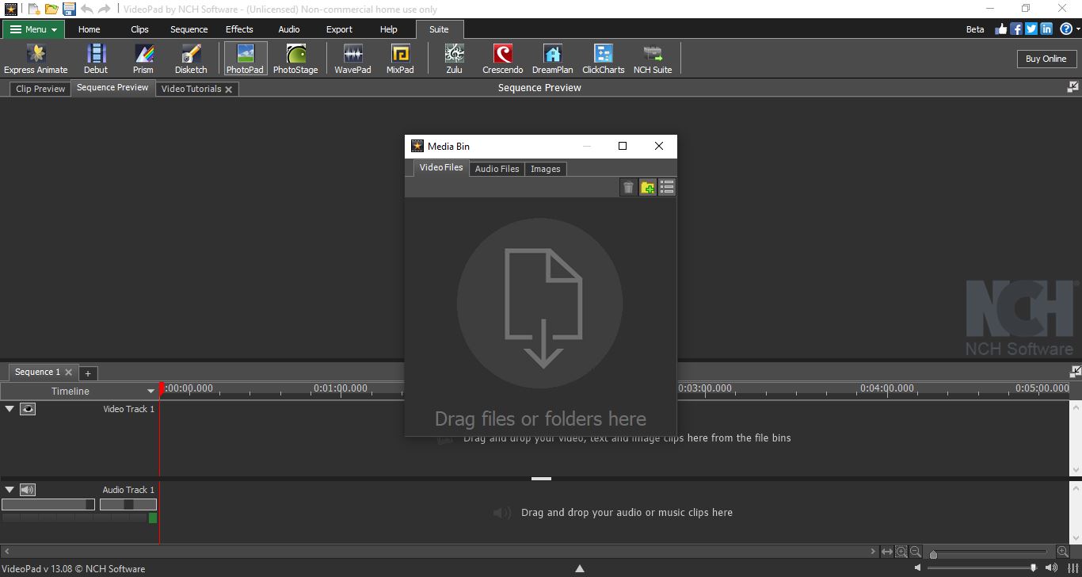Screen dimensions: 1082x577
Task: Open the Export ribbon tab
Action: click(339, 29)
